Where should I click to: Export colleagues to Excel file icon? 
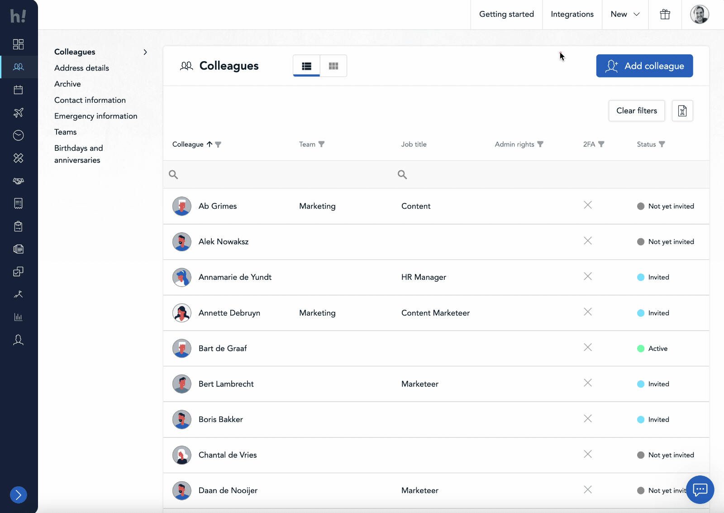pyautogui.click(x=682, y=111)
